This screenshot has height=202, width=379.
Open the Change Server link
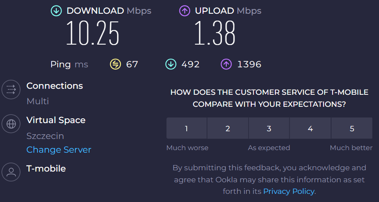point(59,150)
